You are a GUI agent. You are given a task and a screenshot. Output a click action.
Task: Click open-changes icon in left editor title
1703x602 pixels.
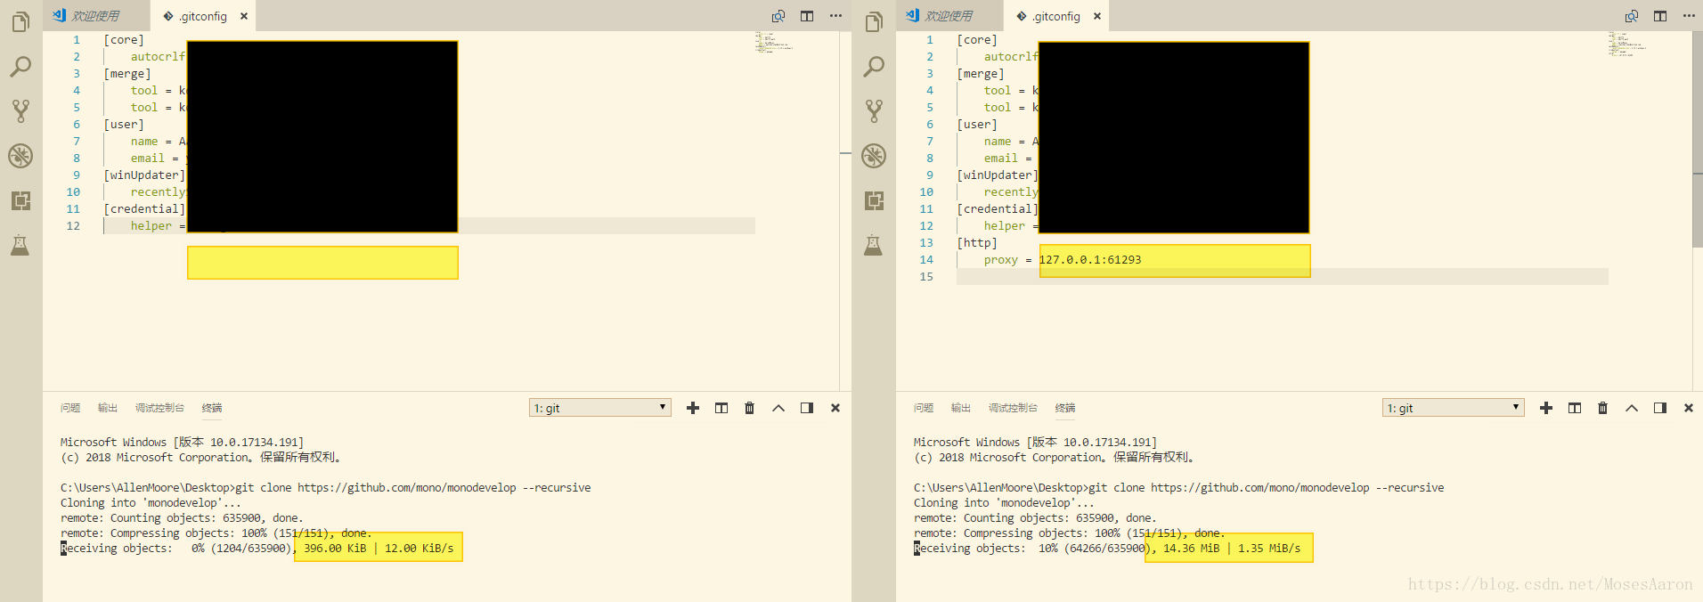click(778, 16)
